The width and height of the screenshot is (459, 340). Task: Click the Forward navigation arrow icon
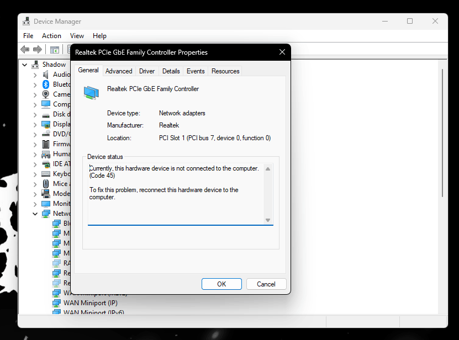tap(36, 49)
